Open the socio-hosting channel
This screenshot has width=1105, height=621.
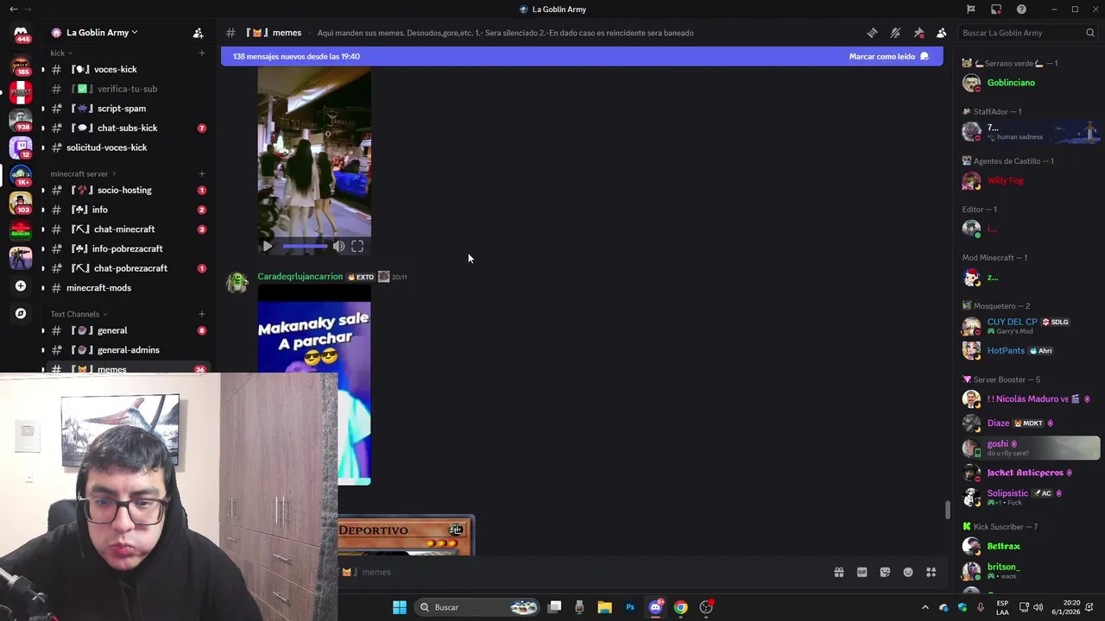pyautogui.click(x=126, y=190)
